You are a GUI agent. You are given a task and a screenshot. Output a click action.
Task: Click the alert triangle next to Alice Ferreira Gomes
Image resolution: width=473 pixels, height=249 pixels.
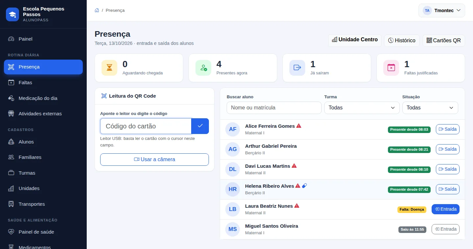[x=299, y=126]
